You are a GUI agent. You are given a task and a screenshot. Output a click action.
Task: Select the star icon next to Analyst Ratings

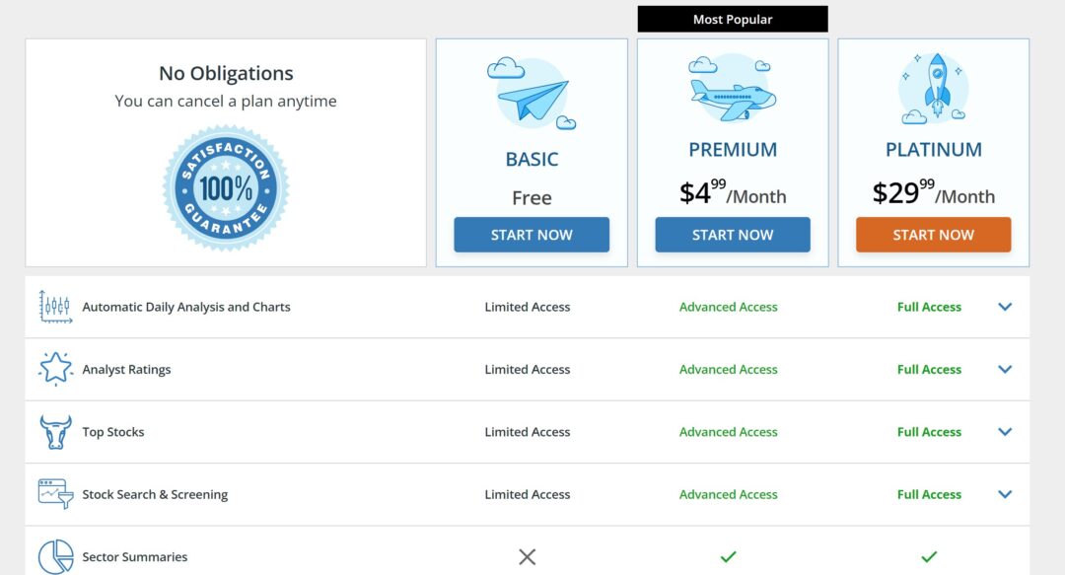coord(54,369)
